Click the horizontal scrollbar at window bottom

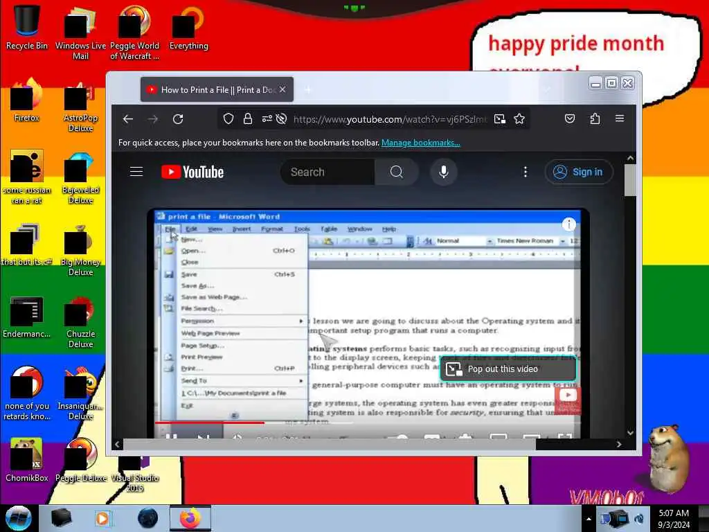pyautogui.click(x=329, y=444)
